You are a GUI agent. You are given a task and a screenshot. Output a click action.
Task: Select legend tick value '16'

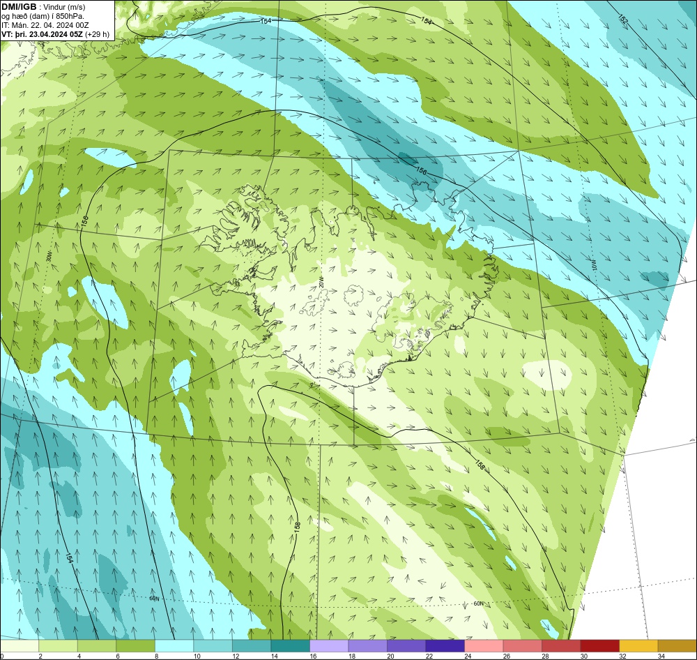(314, 656)
